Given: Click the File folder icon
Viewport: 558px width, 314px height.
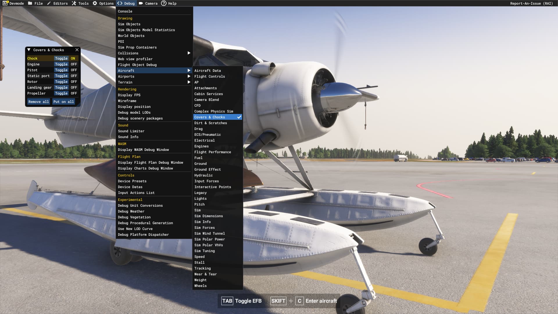Looking at the screenshot, I should pos(30,3).
